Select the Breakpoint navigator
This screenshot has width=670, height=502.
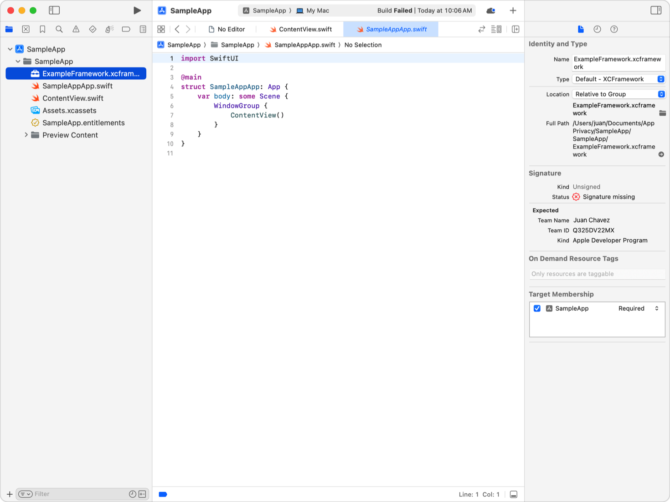[x=126, y=29]
